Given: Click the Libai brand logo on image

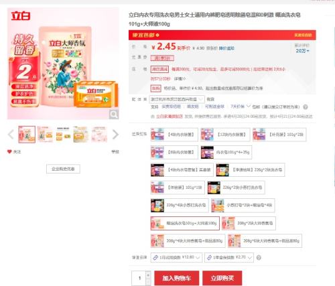Looking at the screenshot, I should 21,16.
